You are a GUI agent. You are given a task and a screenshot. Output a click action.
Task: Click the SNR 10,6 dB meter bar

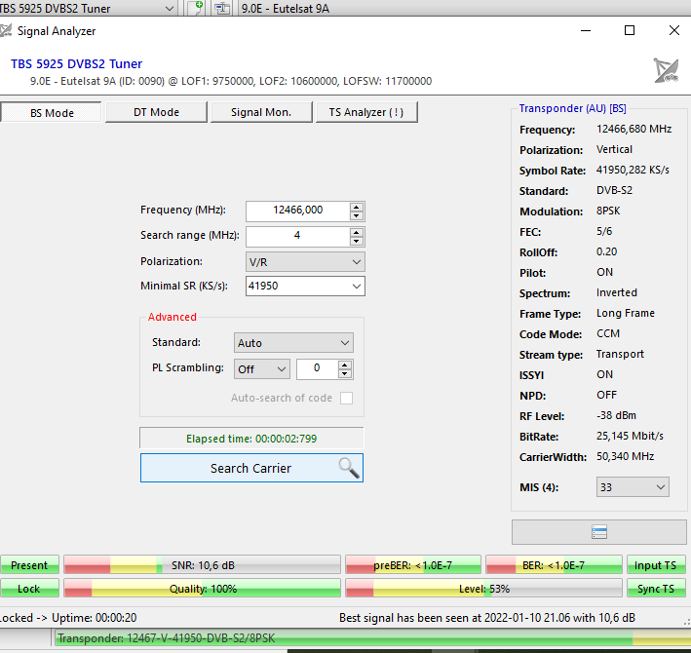(x=203, y=565)
